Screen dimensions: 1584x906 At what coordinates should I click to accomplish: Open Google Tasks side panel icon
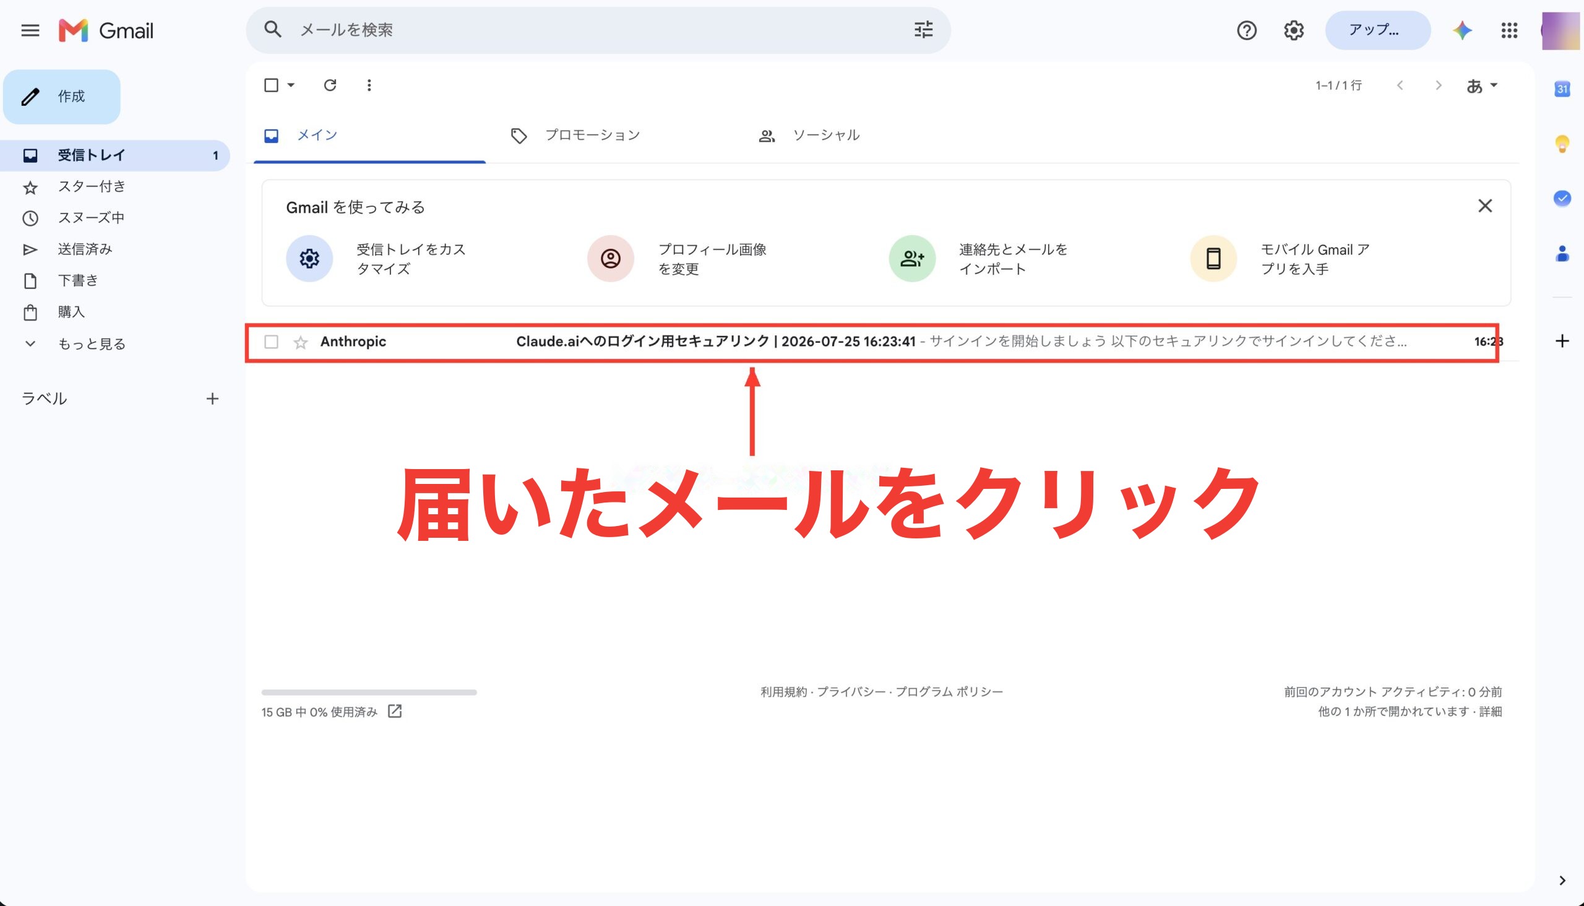point(1562,199)
